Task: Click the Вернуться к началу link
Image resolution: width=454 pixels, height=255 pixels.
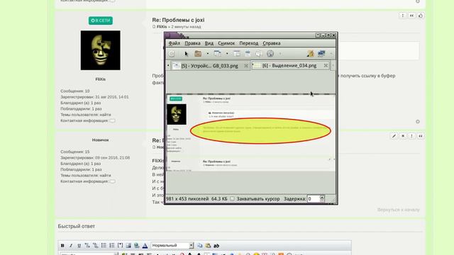Action: click(x=398, y=210)
